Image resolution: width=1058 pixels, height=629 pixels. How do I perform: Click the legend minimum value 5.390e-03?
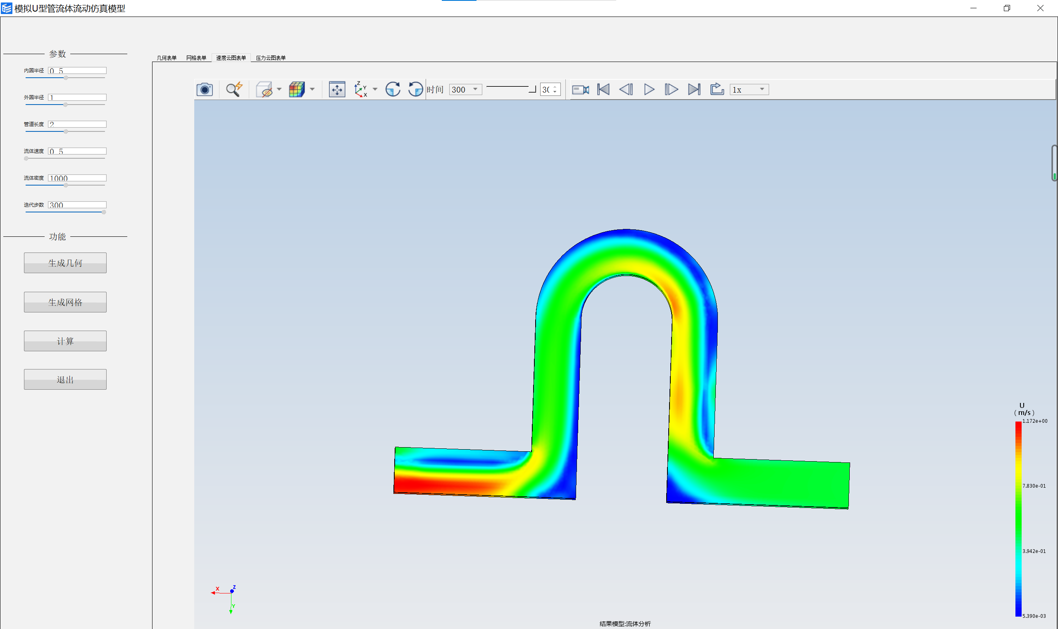(1034, 616)
